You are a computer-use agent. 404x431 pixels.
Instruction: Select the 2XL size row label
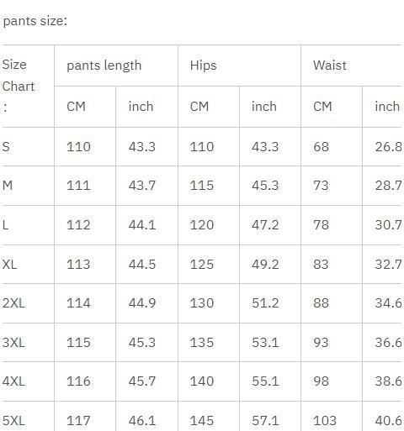(x=13, y=303)
